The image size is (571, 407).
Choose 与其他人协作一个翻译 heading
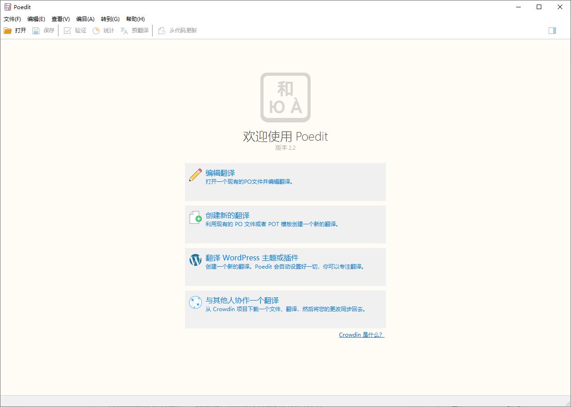pos(242,301)
